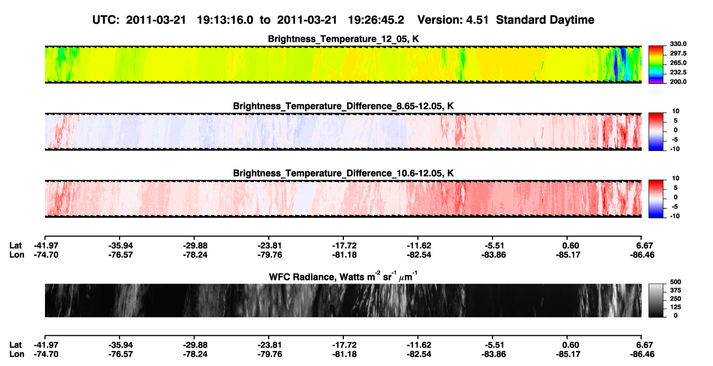Click the Brightness_Temperature_12_05 rainbow image strip
The image size is (713, 366).
[343, 65]
